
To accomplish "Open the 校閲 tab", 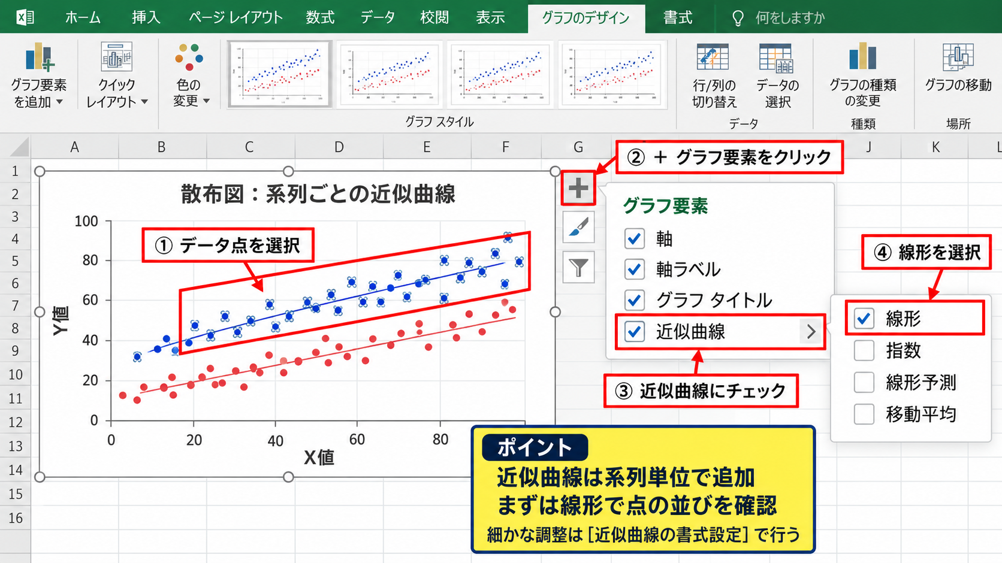I will coord(434,17).
